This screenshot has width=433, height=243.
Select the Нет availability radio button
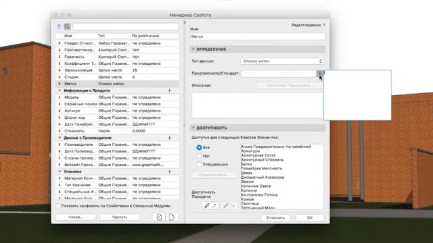tap(199, 156)
